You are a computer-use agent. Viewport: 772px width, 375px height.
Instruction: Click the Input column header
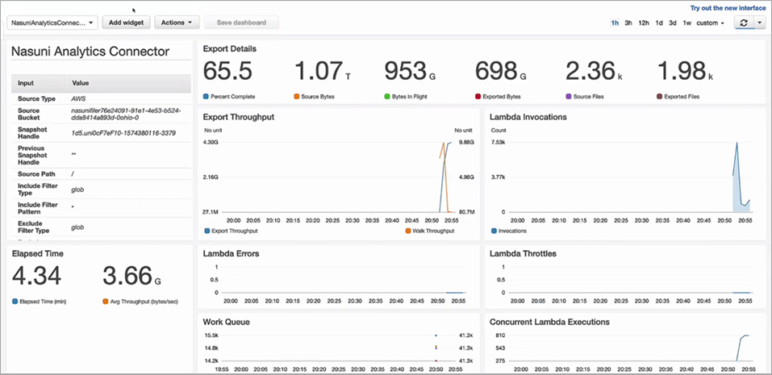coord(26,83)
